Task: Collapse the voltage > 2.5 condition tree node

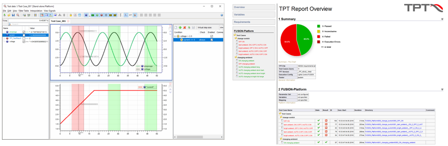Action: coord(175,36)
